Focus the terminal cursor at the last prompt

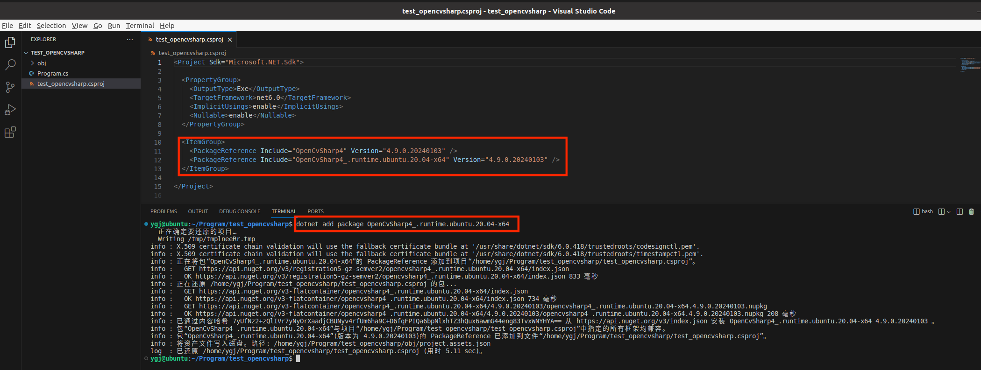click(298, 358)
